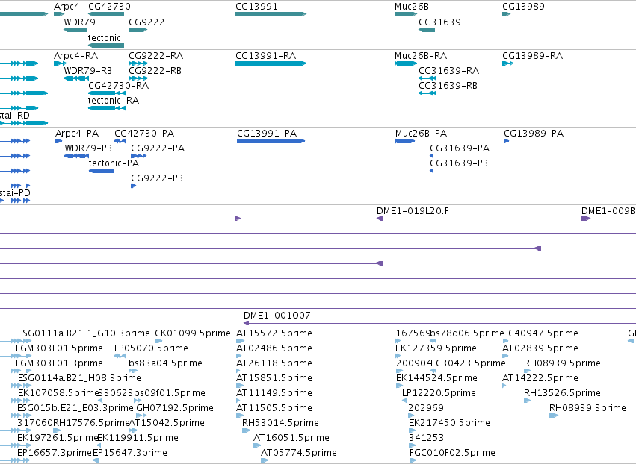Click the stai-RD transcript label
636x464 pixels.
click(15, 116)
